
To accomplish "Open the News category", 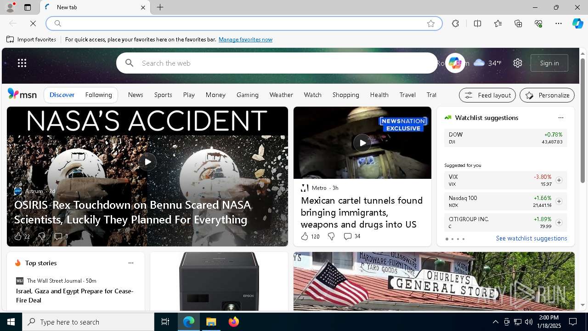I will pos(136,95).
